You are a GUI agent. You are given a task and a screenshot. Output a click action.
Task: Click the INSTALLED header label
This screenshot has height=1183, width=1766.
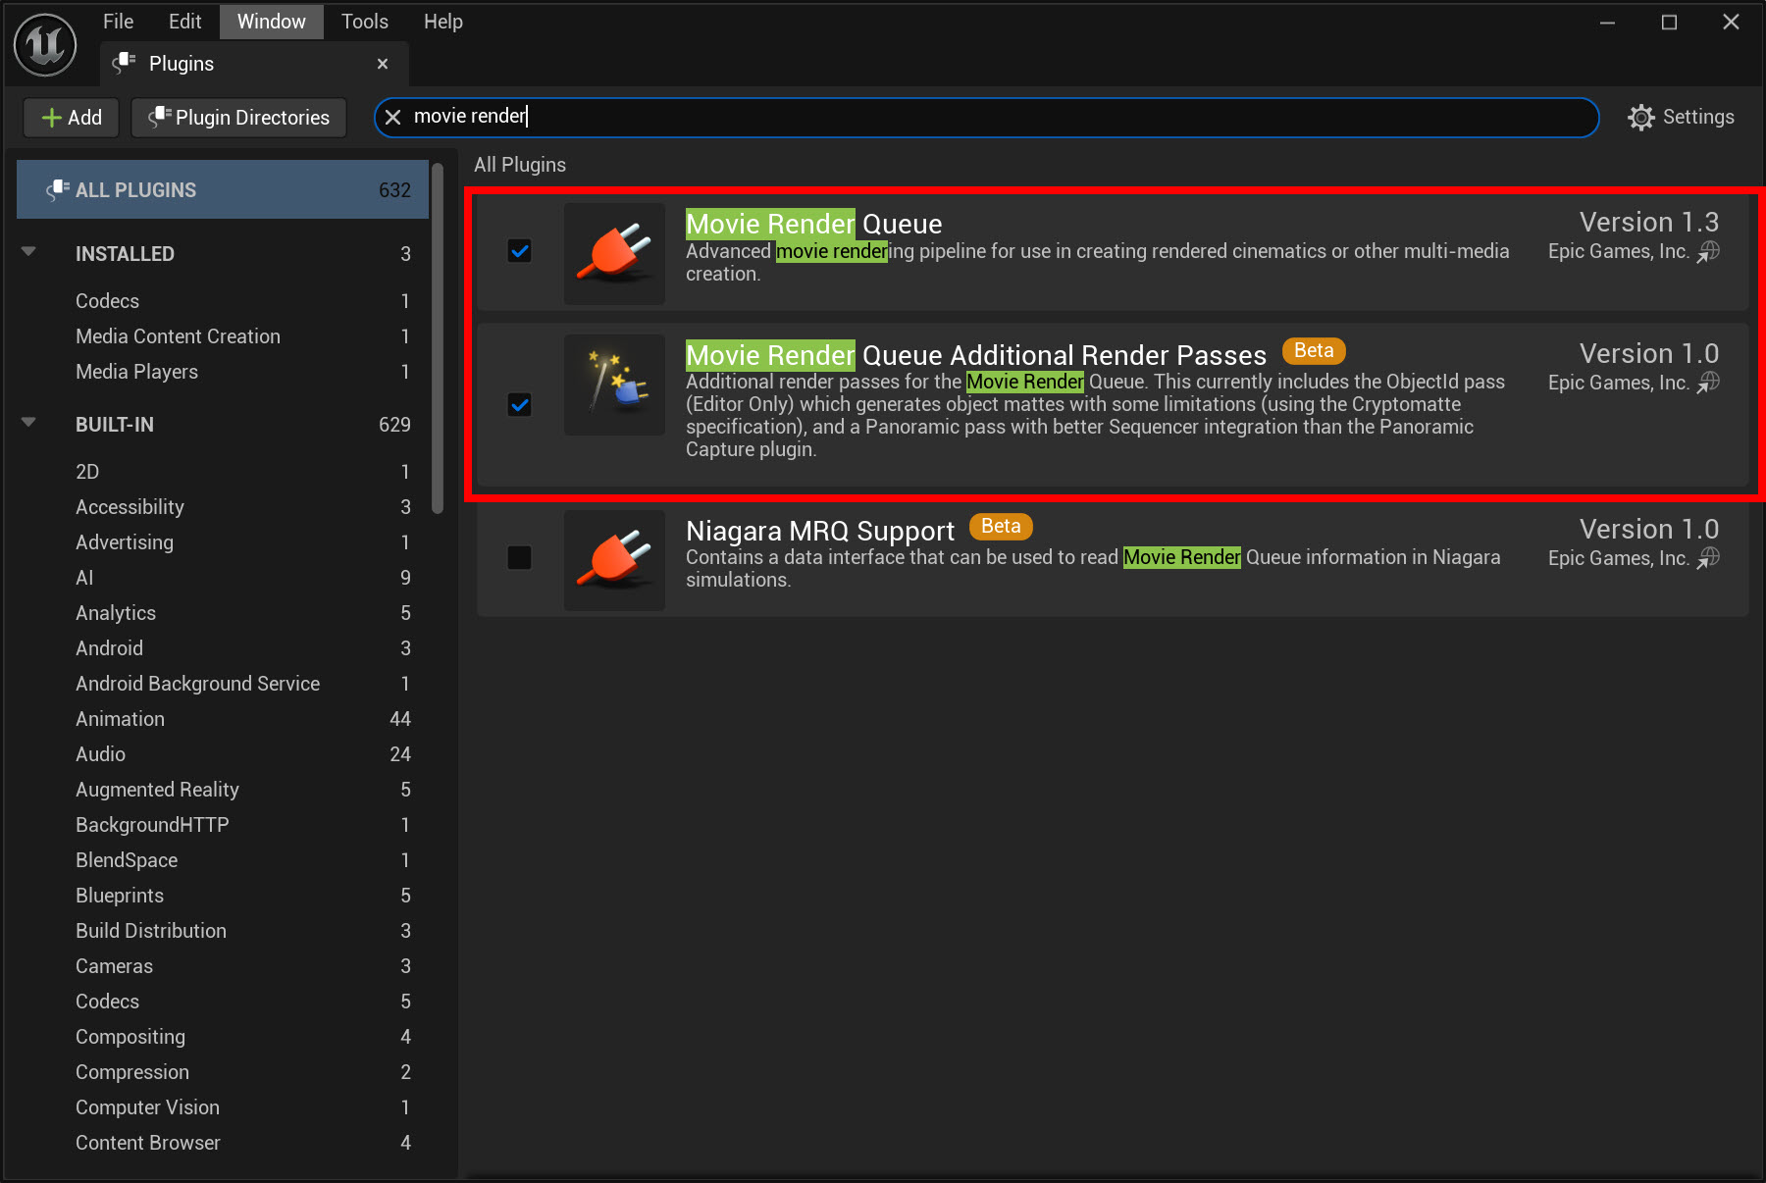pyautogui.click(x=125, y=254)
